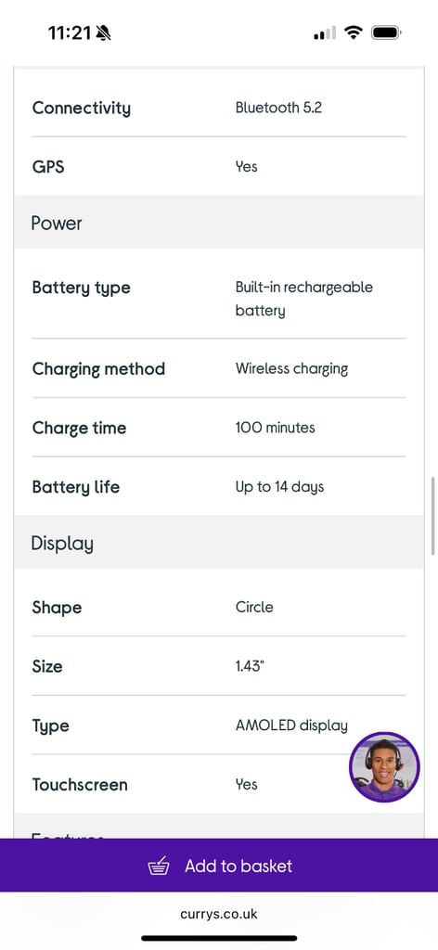Click the page scrollbar on right edge
The height and width of the screenshot is (950, 438).
point(432,516)
